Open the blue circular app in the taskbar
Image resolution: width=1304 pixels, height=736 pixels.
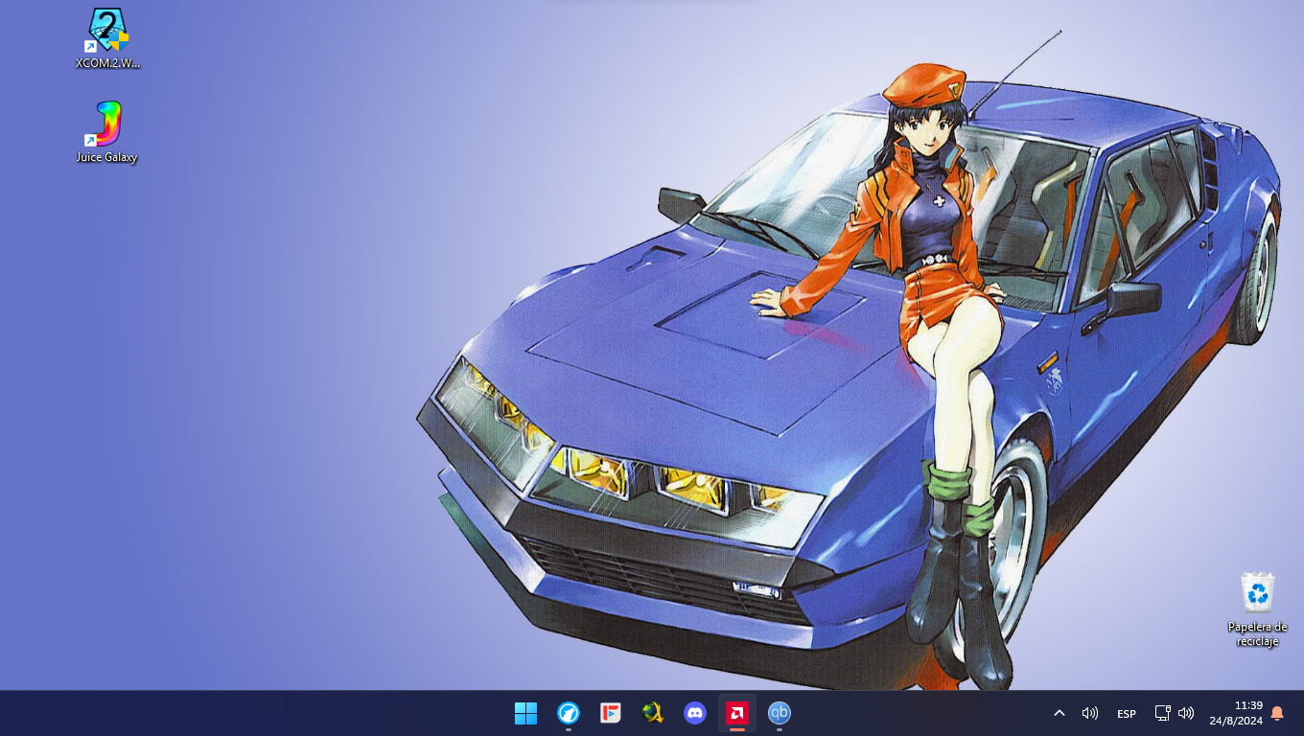pyautogui.click(x=569, y=713)
